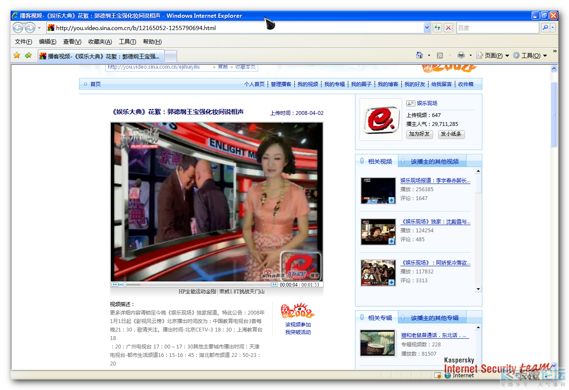The image size is (569, 390).
Task: Open the 编辑(E) menu
Action: pos(48,42)
